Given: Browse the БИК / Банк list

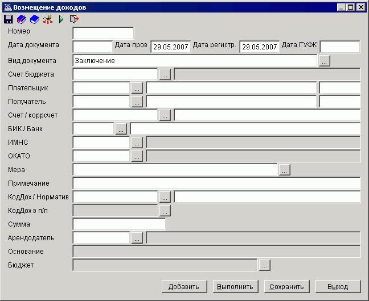Looking at the screenshot, I should click(121, 129).
